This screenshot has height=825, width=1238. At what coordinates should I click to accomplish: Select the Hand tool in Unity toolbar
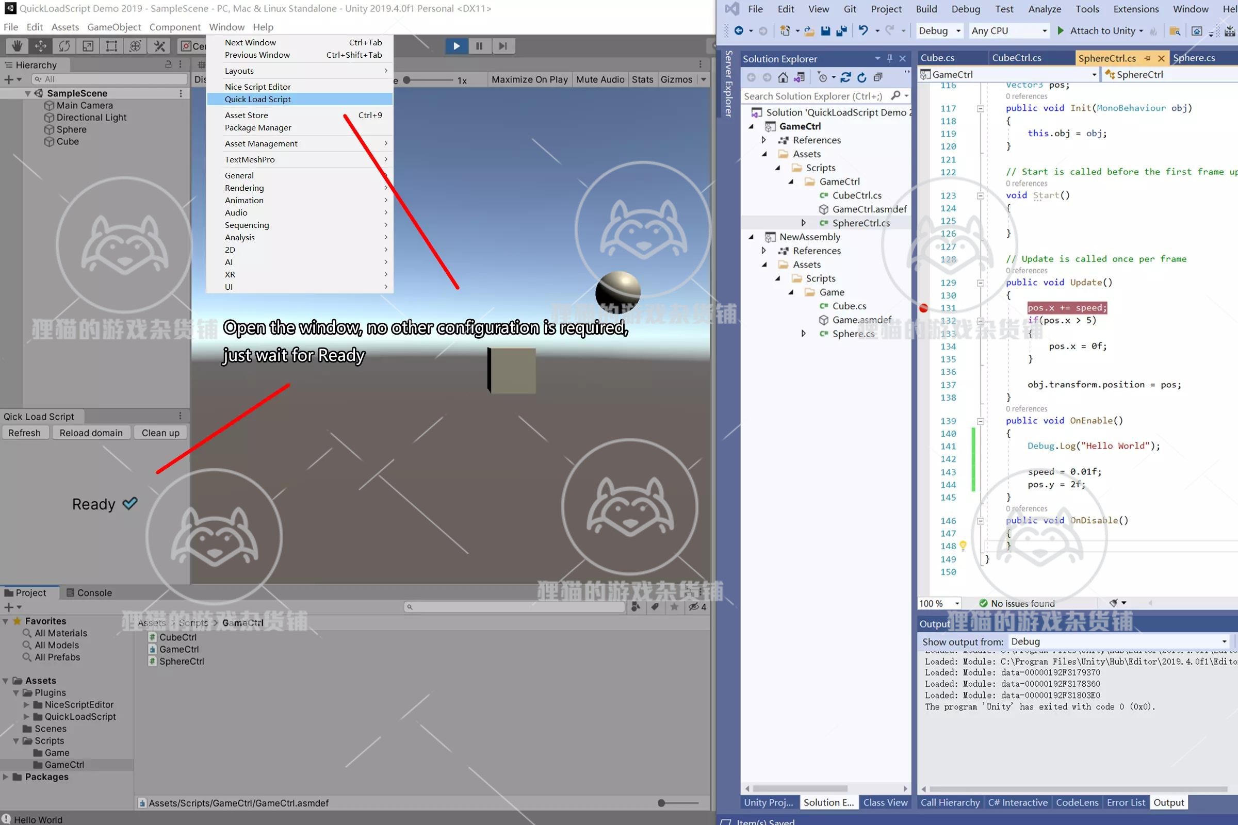[x=17, y=46]
